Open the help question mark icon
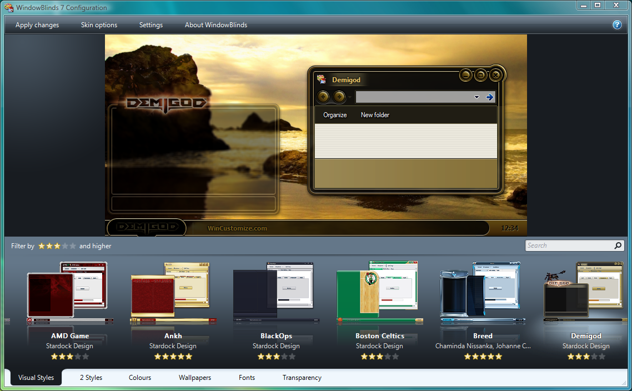 click(x=616, y=24)
